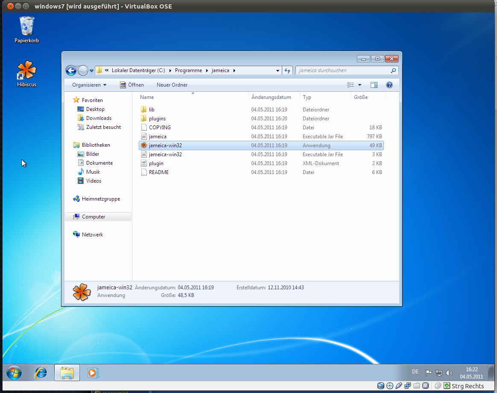This screenshot has height=393, width=497.
Task: Open the Dokumente library
Action: coord(95,163)
